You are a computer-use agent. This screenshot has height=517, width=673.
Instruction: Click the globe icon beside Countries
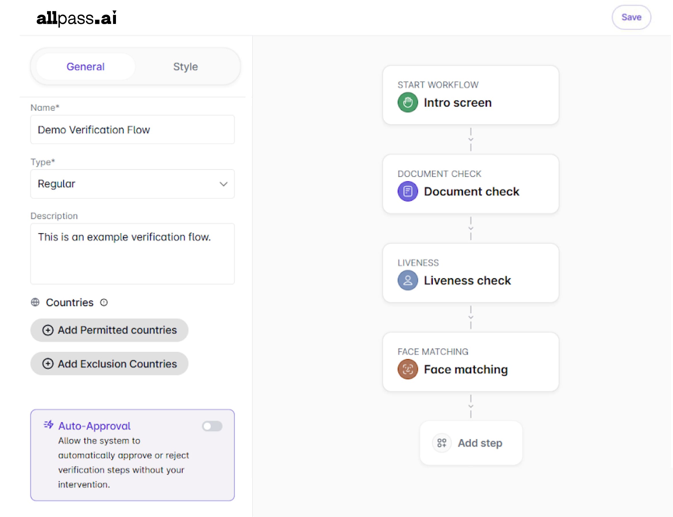click(35, 302)
